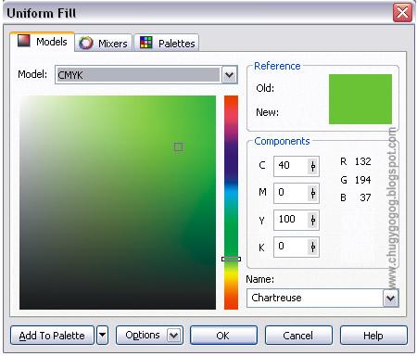Open the color Name dropdown list
This screenshot has height=356, width=417.
click(x=391, y=298)
